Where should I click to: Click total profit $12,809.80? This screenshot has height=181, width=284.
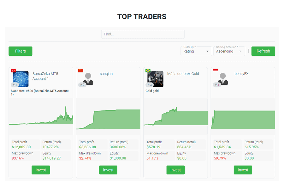point(21,147)
